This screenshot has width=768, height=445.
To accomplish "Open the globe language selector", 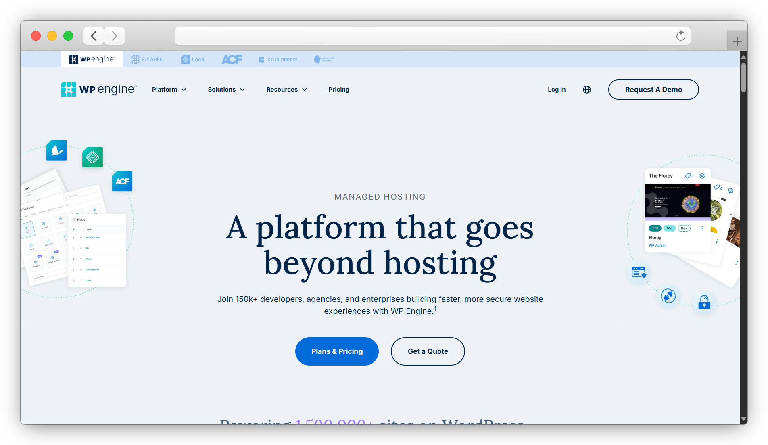I will point(586,90).
